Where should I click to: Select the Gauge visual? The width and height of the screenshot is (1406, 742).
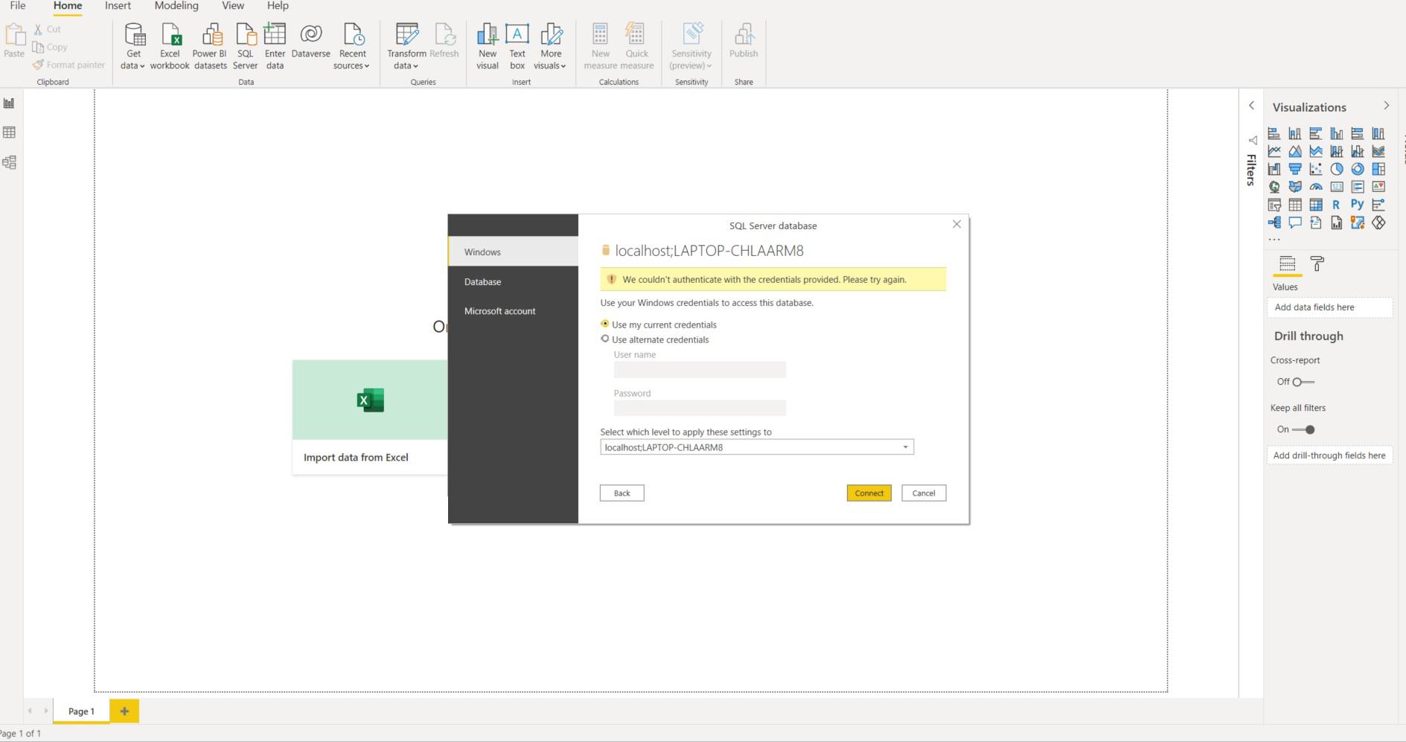1316,187
